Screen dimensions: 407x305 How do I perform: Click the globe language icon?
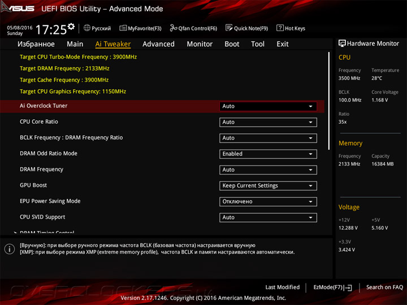pyautogui.click(x=87, y=28)
